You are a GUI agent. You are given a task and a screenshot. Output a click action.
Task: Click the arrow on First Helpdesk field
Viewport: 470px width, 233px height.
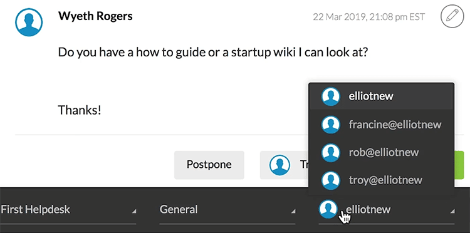pos(133,211)
